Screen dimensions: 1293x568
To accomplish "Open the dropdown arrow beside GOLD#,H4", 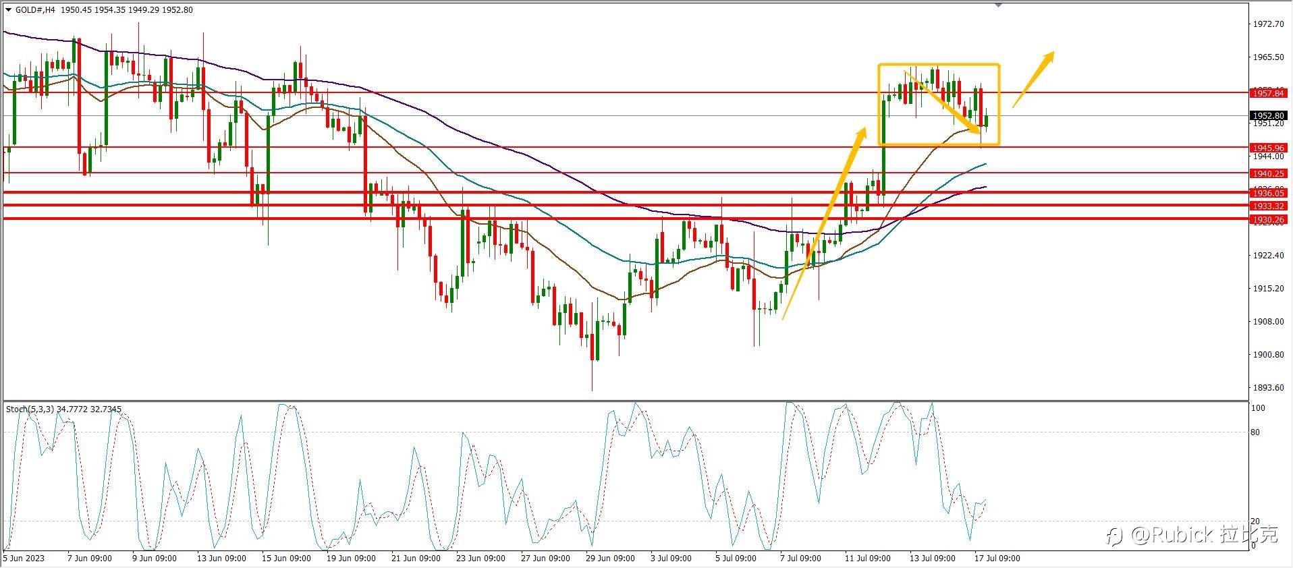I will click(x=9, y=10).
